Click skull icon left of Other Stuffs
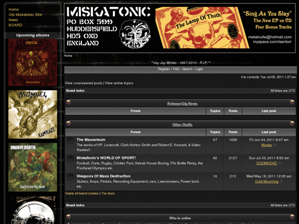The width and height of the screenshot is (299, 224). [x=68, y=124]
